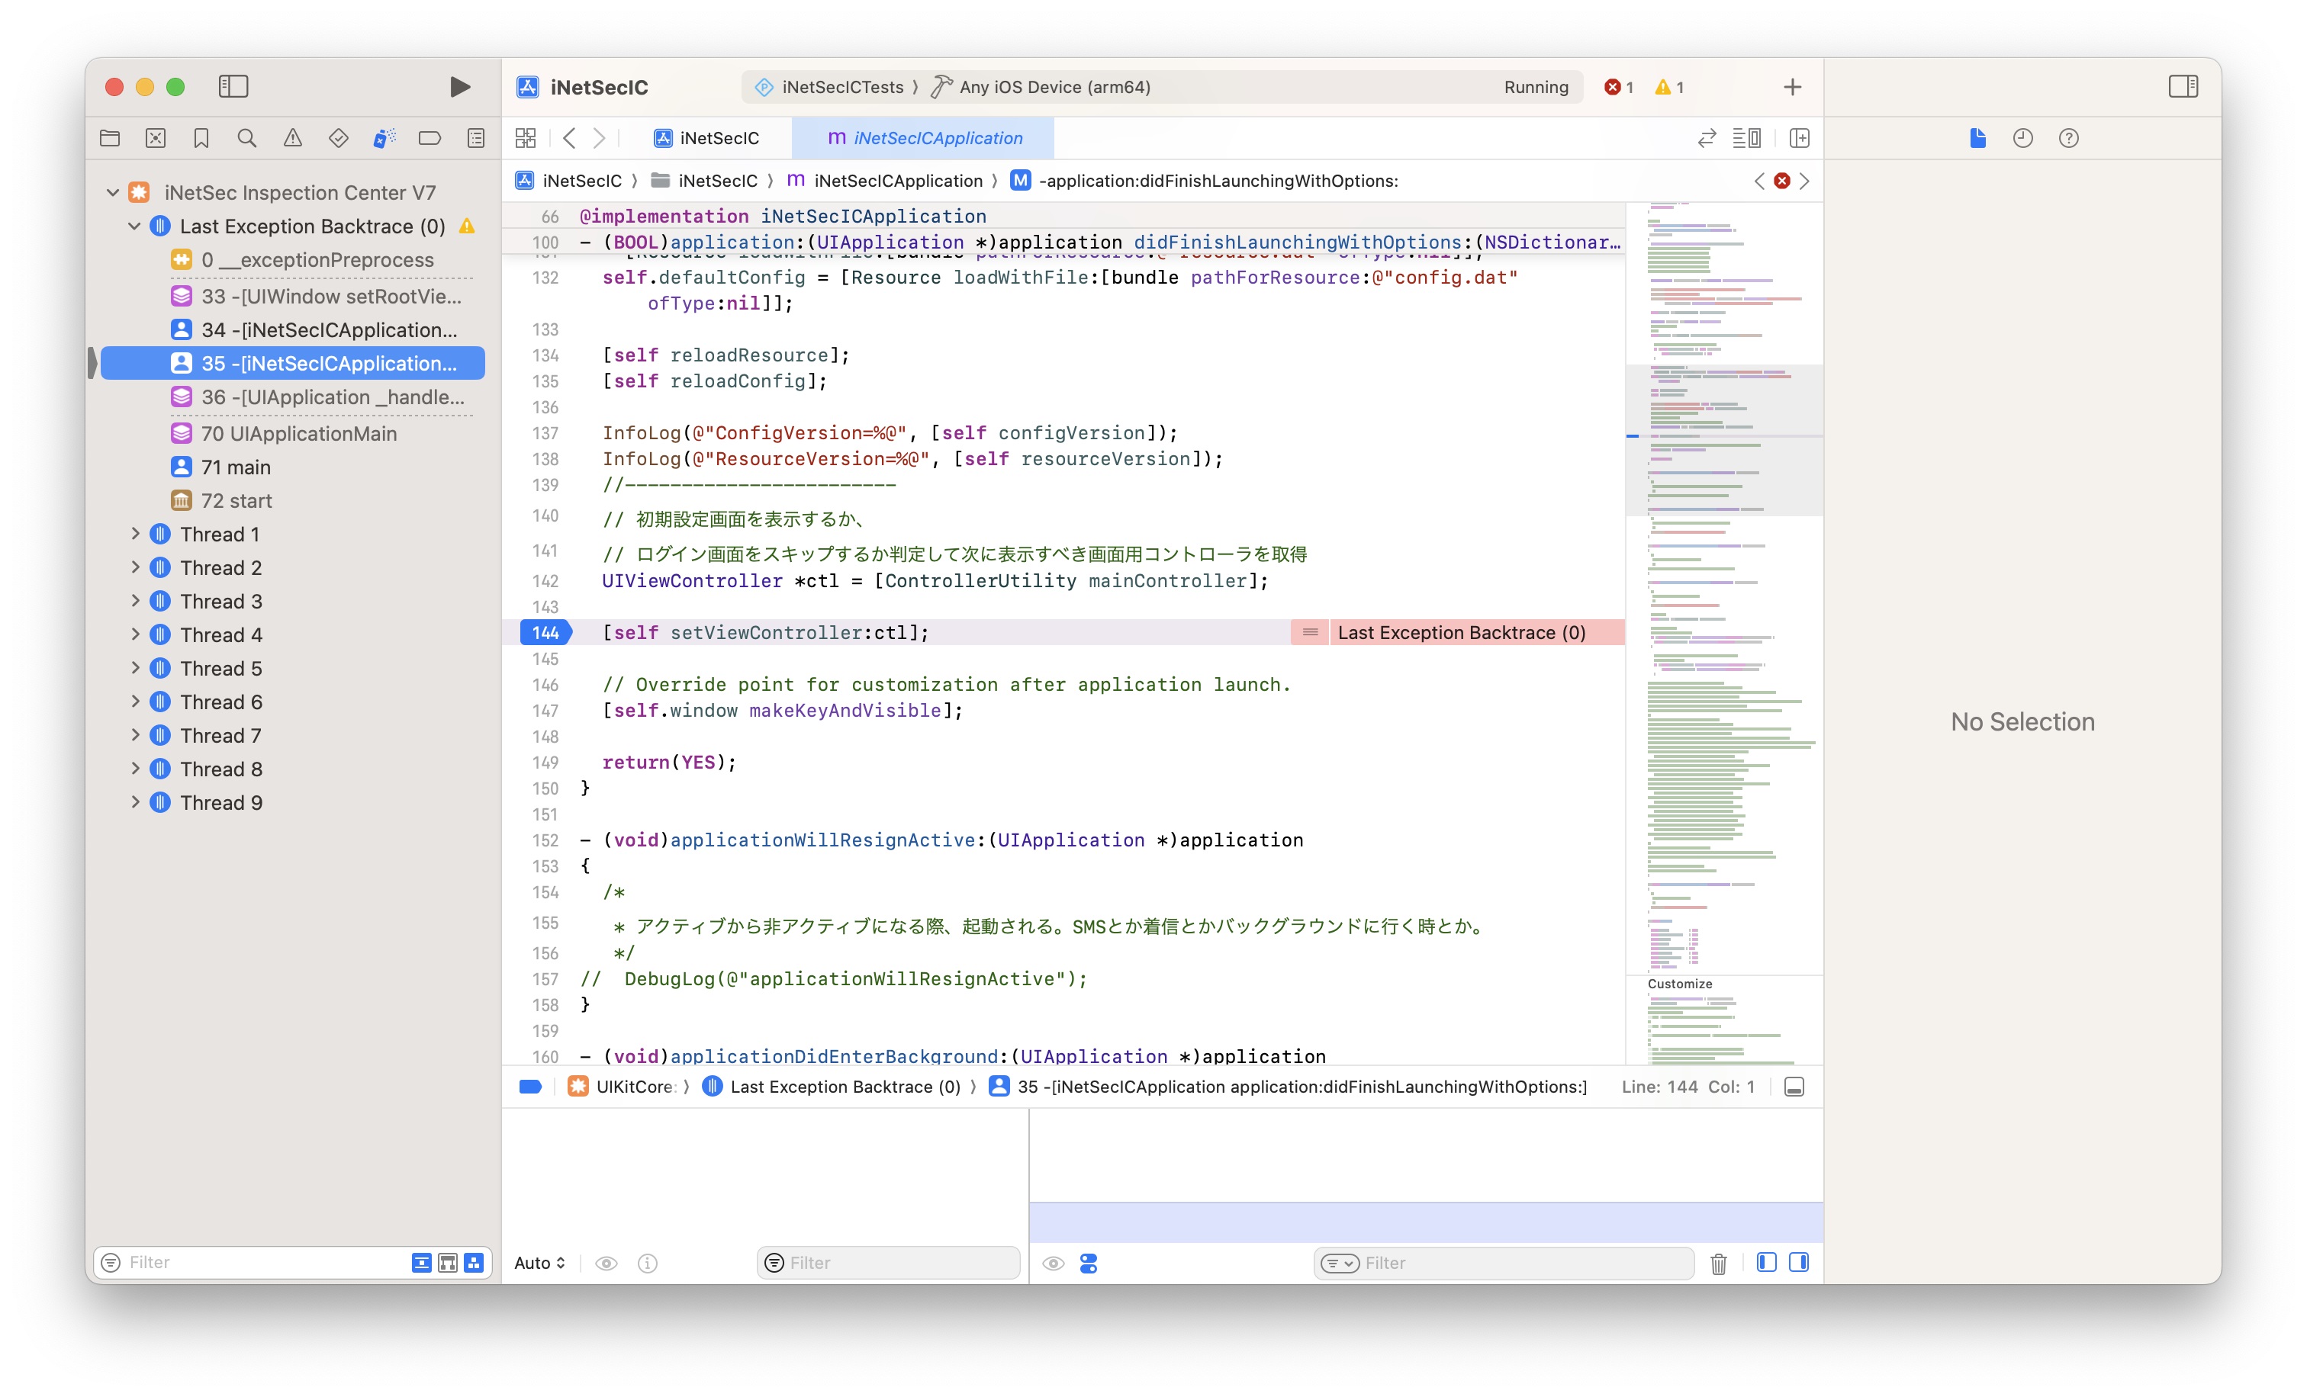Toggle the right inspector panel

[2183, 87]
